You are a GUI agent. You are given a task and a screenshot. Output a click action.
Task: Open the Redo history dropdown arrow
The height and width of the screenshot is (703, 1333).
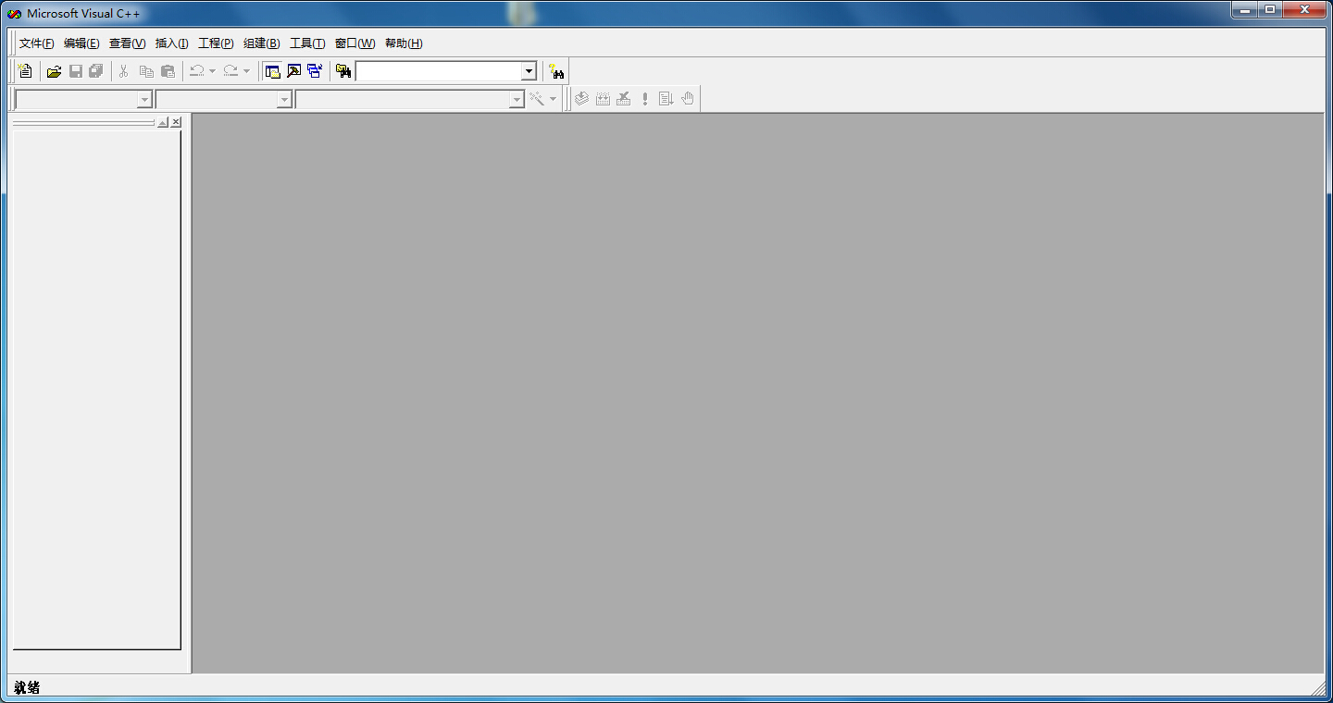coord(246,71)
